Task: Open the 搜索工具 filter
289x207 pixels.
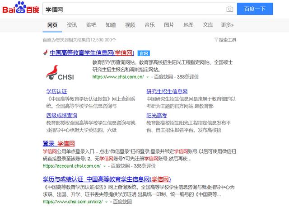Action: click(x=225, y=40)
